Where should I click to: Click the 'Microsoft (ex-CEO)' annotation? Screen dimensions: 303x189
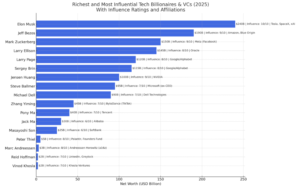click(160, 86)
